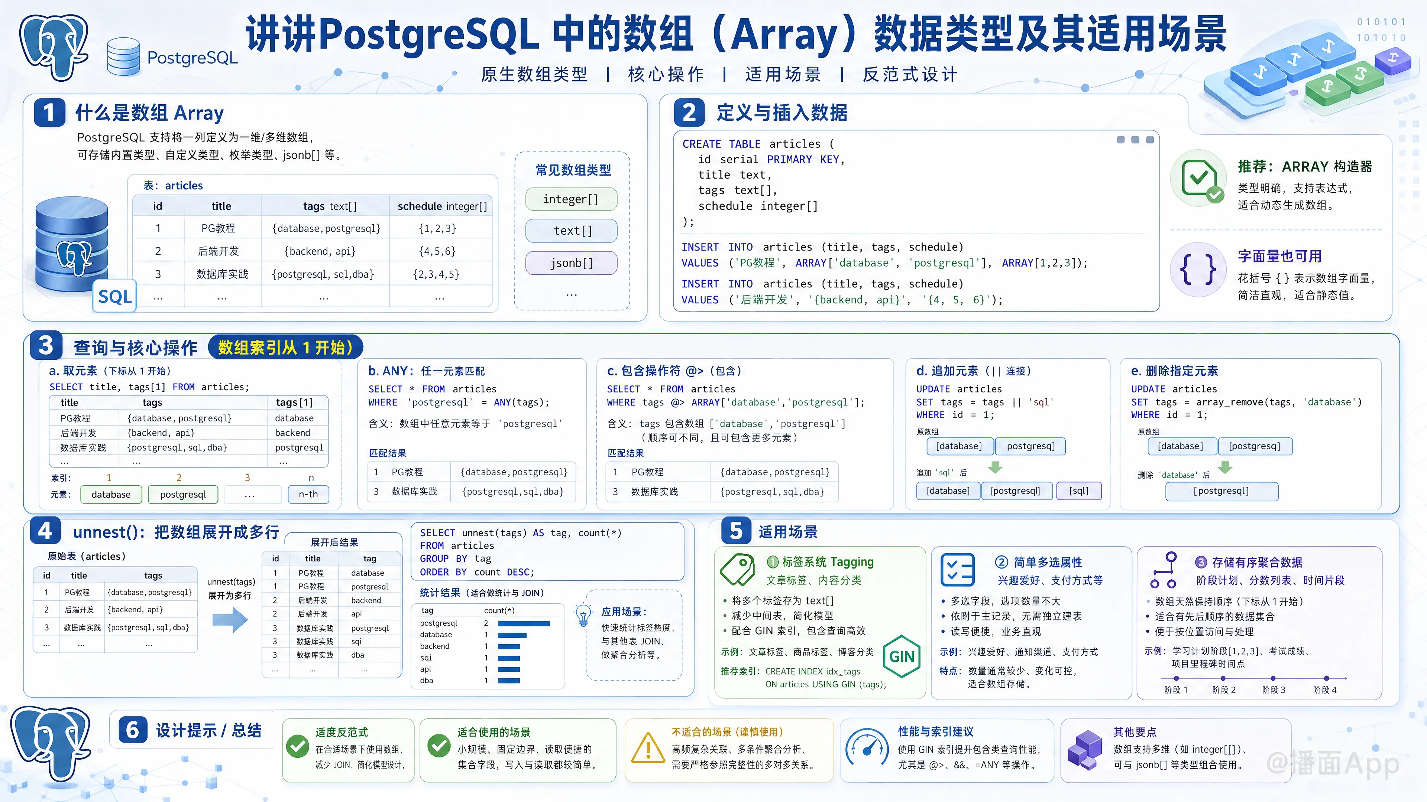The height and width of the screenshot is (802, 1427).
Task: Click the e. 删除指定元素 heading
Action: pyautogui.click(x=1174, y=371)
